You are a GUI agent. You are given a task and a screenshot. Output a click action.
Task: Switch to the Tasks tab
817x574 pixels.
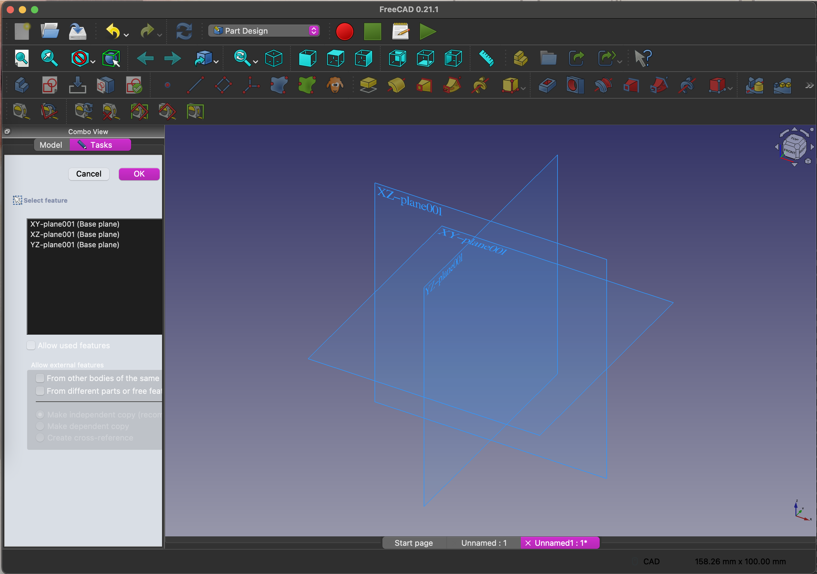tap(100, 145)
